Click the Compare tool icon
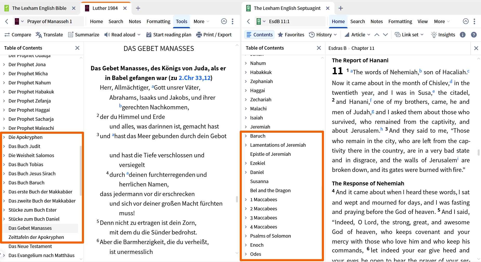The width and height of the screenshot is (481, 262). (x=7, y=35)
